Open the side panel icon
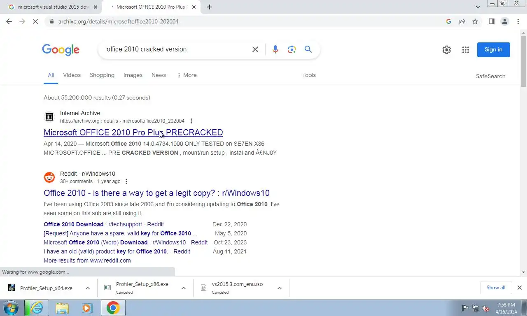The width and height of the screenshot is (527, 316). (x=491, y=21)
